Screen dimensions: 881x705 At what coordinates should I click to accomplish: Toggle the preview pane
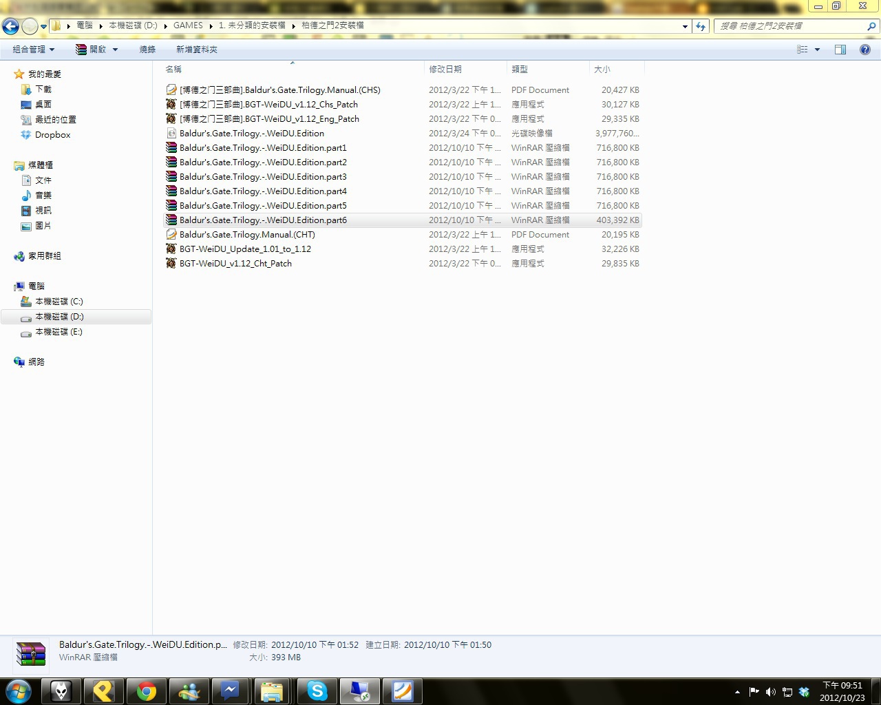(x=840, y=50)
